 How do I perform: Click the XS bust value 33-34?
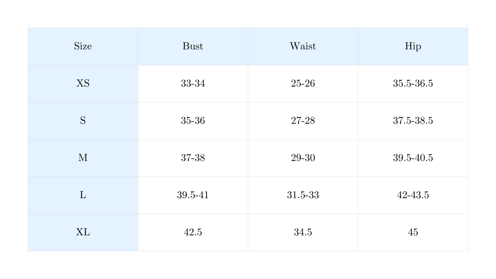[x=193, y=83]
